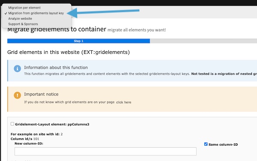The image size is (257, 161).
Task: Click the grey unfilled progress bar section
Action: tap(203, 41)
